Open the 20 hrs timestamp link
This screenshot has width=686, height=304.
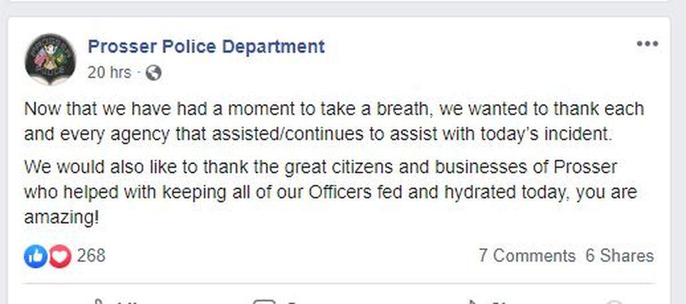109,73
